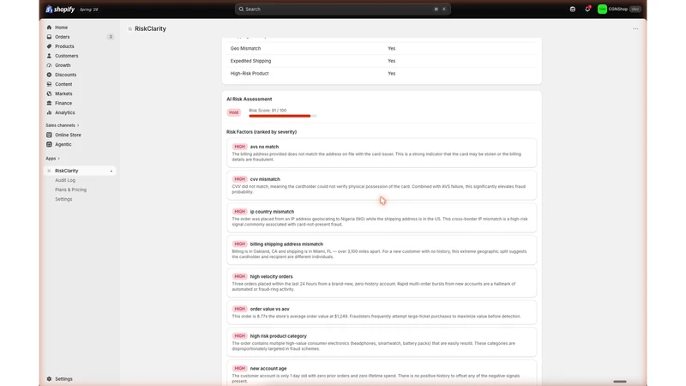Open the Markets globe icon
686x386 pixels.
pyautogui.click(x=49, y=93)
